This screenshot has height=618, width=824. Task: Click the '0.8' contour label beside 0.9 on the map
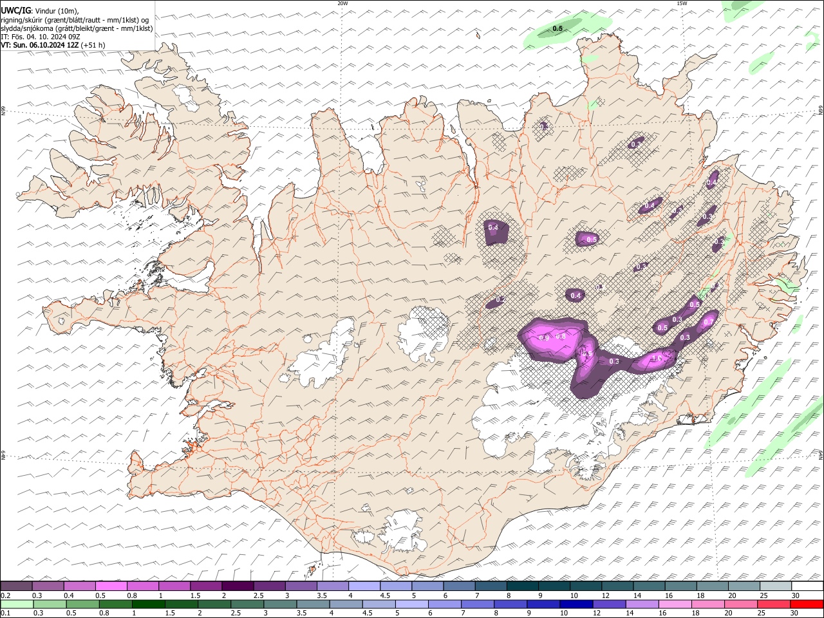point(561,336)
